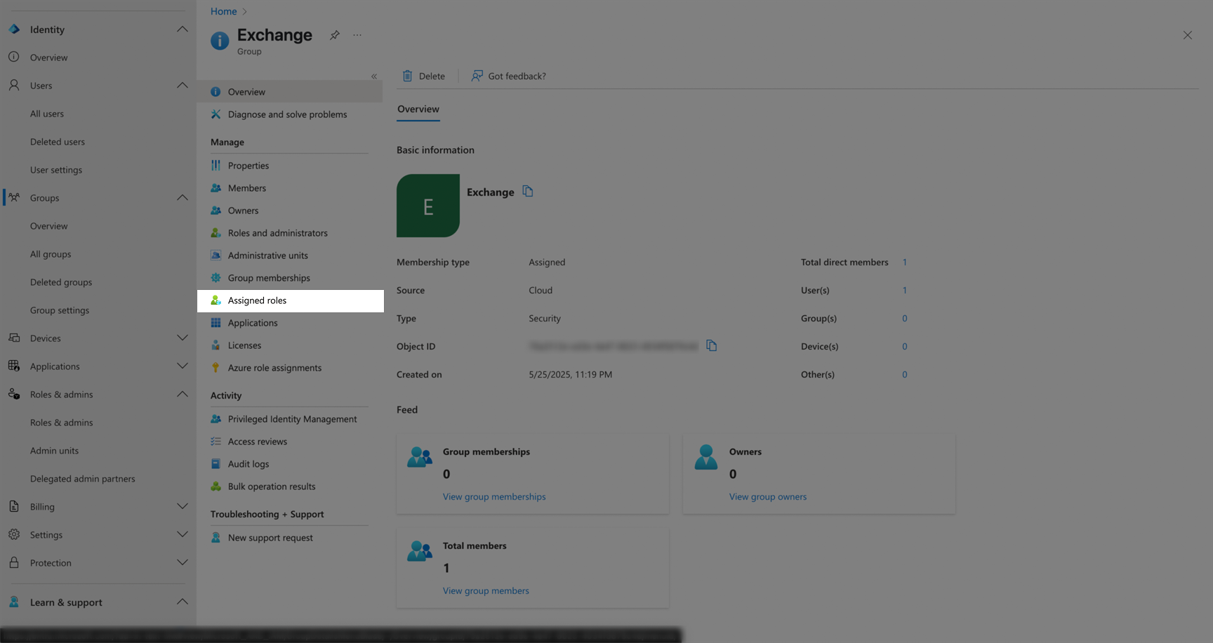Expand the Billing section chevron
This screenshot has width=1213, height=643.
(x=183, y=507)
